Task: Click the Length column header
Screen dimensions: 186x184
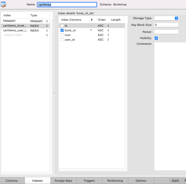Action: click(x=117, y=20)
